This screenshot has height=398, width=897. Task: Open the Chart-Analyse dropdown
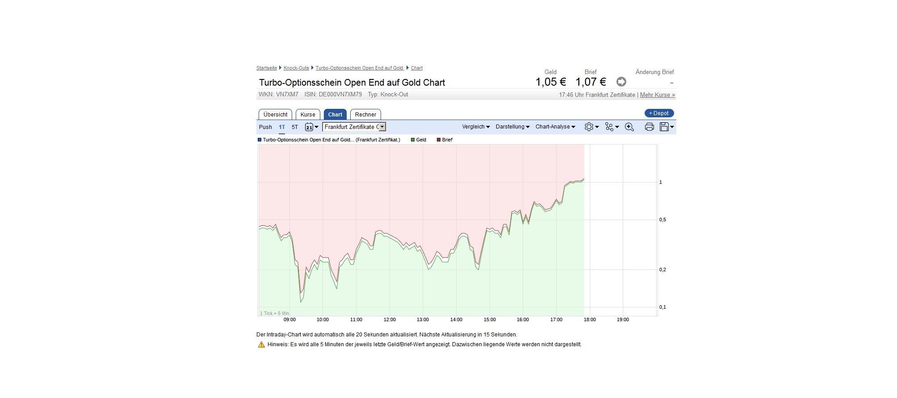coord(555,127)
